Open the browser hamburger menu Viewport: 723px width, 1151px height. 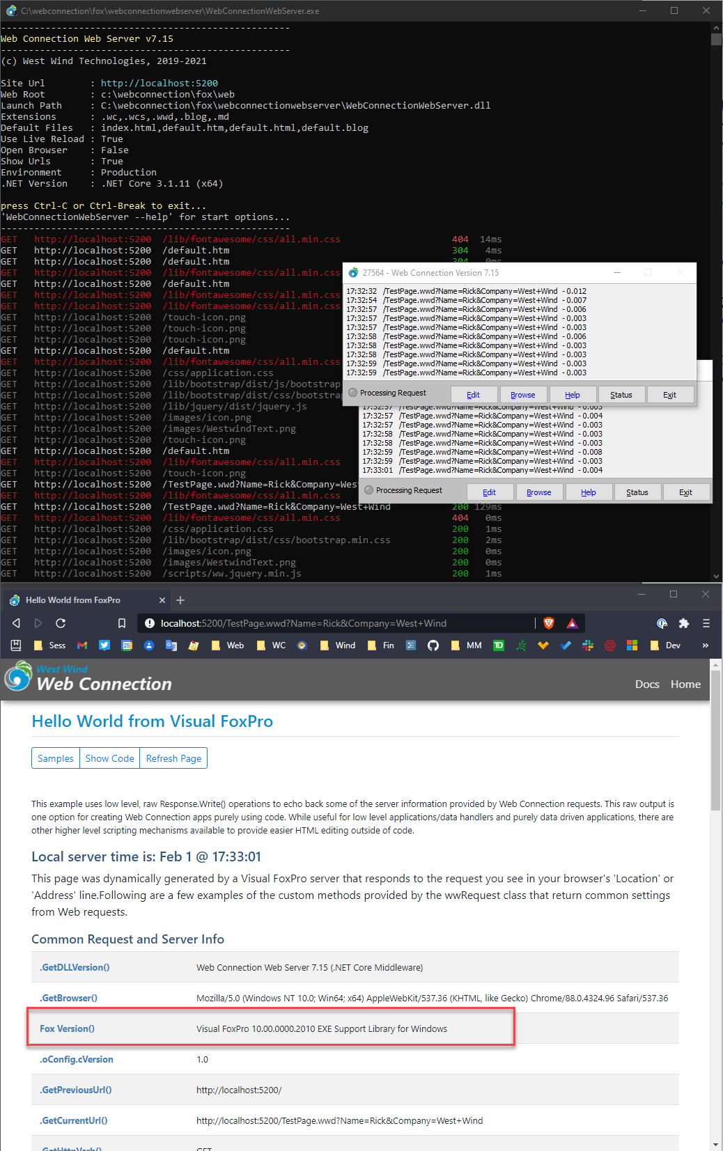tap(706, 623)
